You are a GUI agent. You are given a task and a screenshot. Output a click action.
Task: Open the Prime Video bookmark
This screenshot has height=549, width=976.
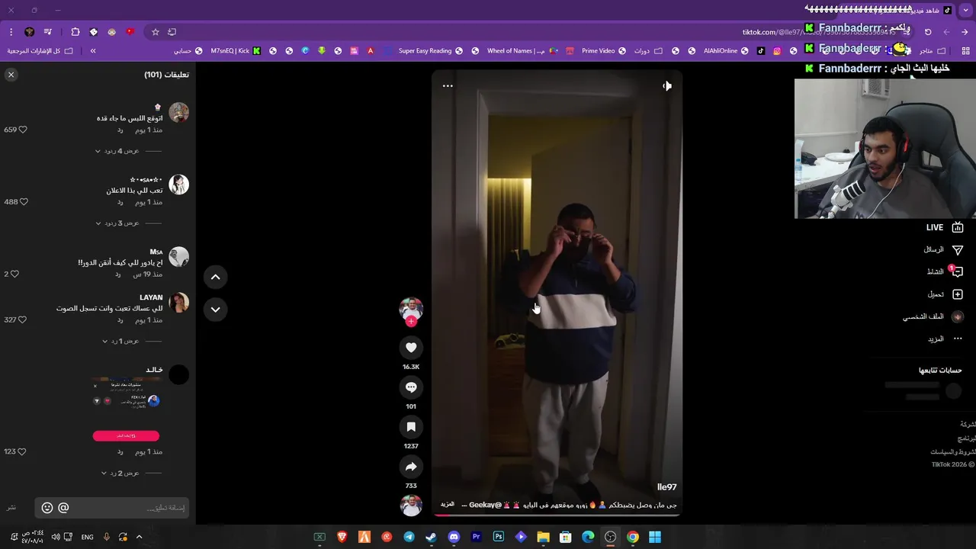point(603,51)
